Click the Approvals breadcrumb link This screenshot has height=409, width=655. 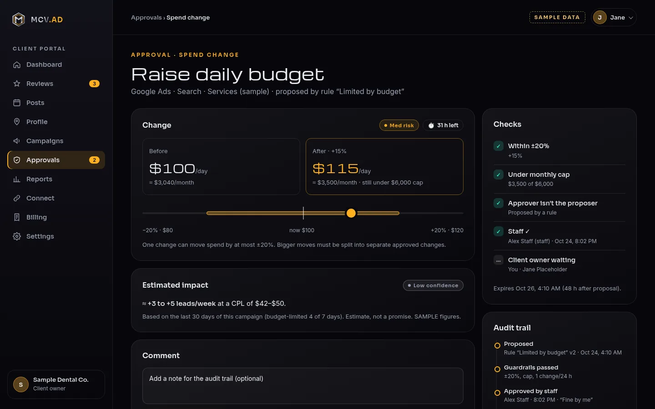[x=146, y=17]
